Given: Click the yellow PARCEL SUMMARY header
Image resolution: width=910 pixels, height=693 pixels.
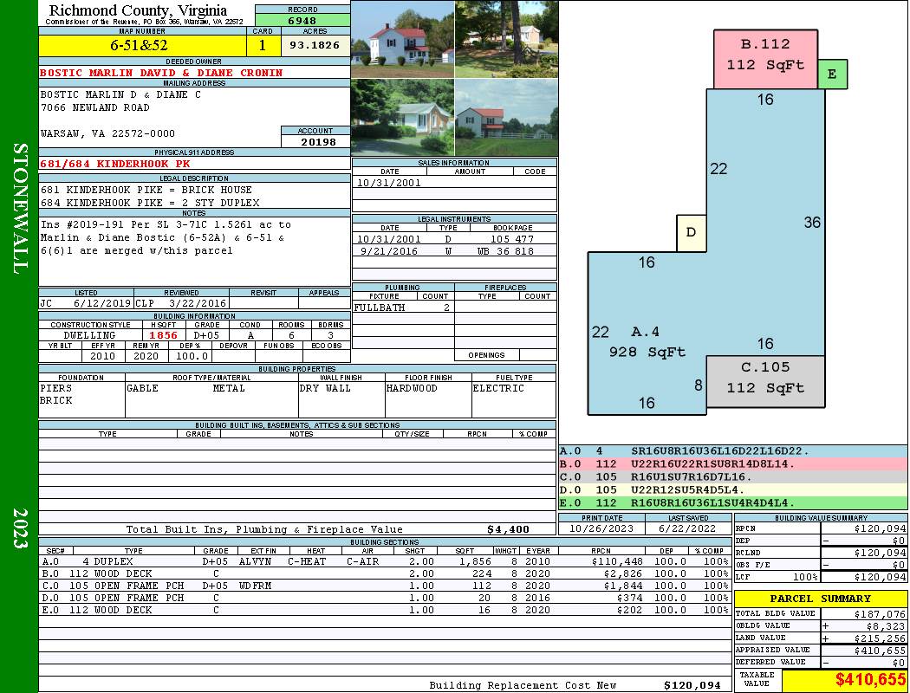Looking at the screenshot, I should [821, 599].
